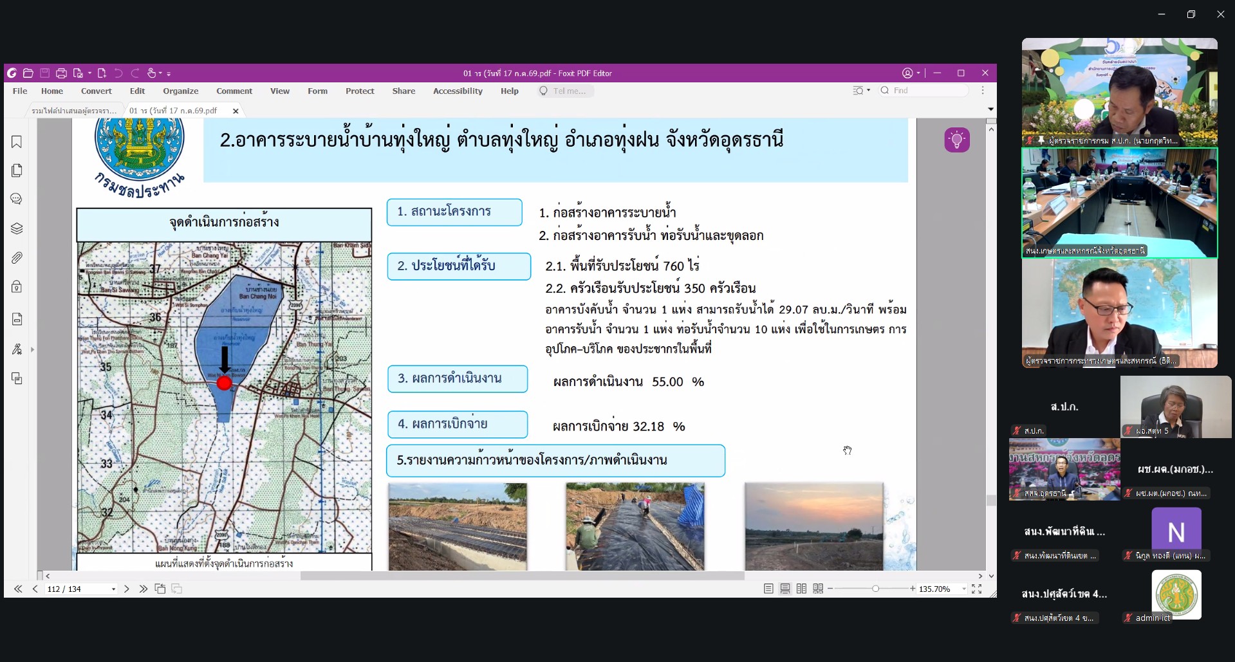Go to the last page
This screenshot has width=1235, height=662.
[x=143, y=589]
